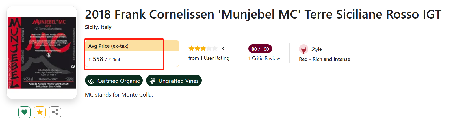Click the 2018 Frank Cornelissen wine title

tap(263, 14)
